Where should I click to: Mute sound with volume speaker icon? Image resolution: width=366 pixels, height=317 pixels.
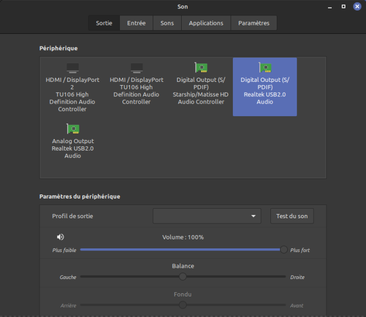click(x=61, y=237)
